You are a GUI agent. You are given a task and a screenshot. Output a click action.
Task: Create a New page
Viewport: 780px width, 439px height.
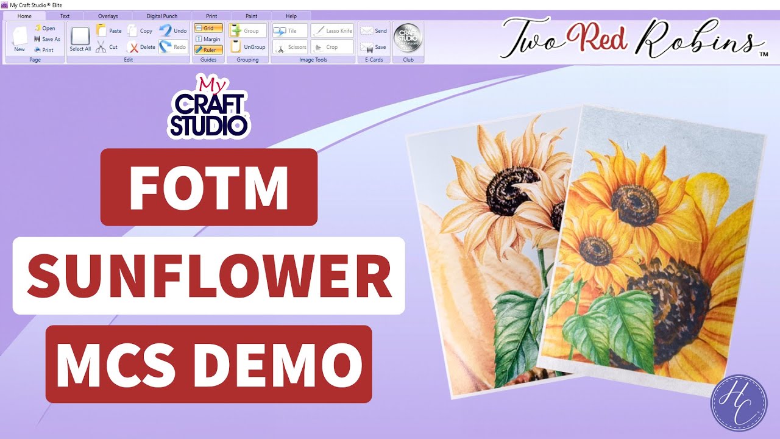(19, 39)
